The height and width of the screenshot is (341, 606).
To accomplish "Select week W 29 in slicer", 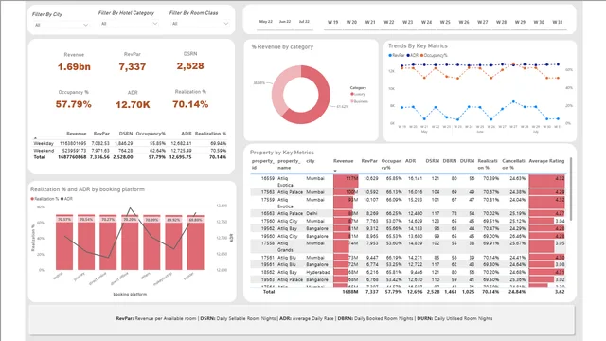I will (520, 22).
